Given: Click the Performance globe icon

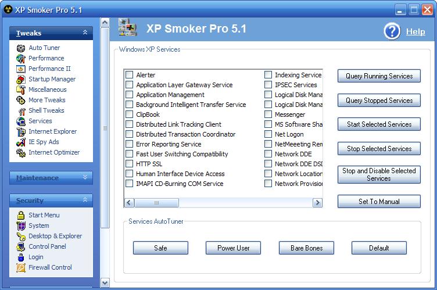Looking at the screenshot, I should (x=20, y=58).
